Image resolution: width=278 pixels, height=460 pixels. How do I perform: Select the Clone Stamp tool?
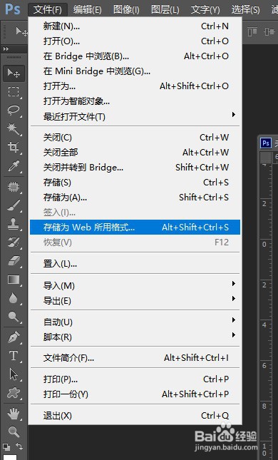pos(14,224)
